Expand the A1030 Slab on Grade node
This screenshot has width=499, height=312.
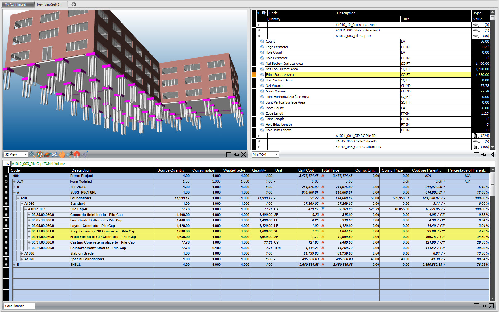22,253
